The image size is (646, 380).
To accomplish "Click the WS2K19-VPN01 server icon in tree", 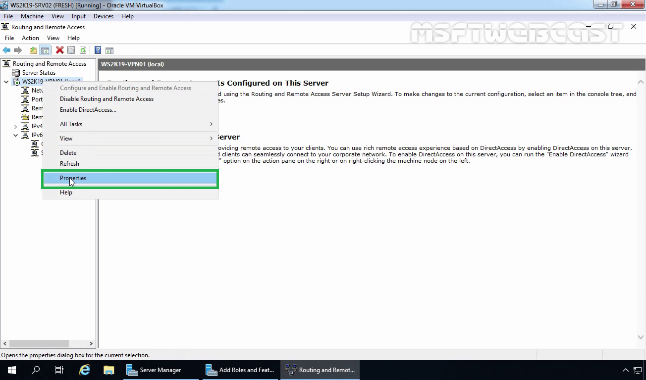I will (x=16, y=82).
